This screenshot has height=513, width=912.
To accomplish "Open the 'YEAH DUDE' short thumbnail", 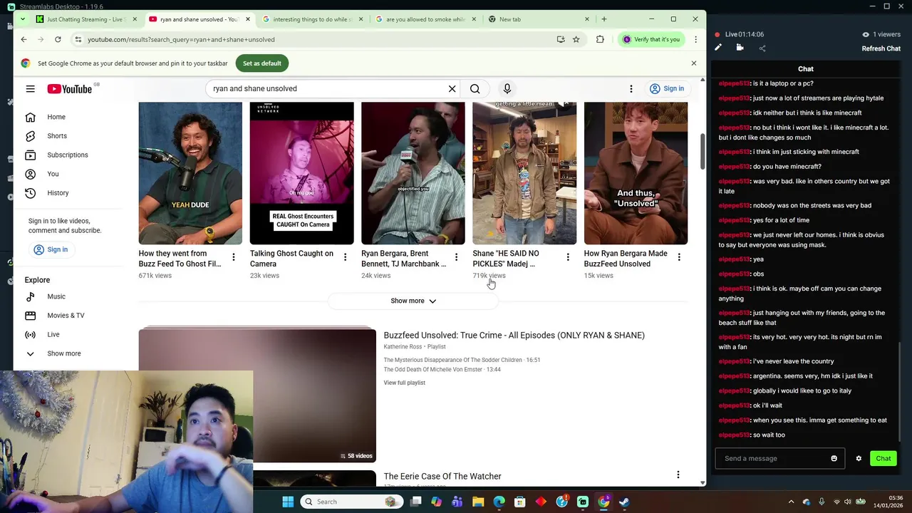I will [190, 173].
